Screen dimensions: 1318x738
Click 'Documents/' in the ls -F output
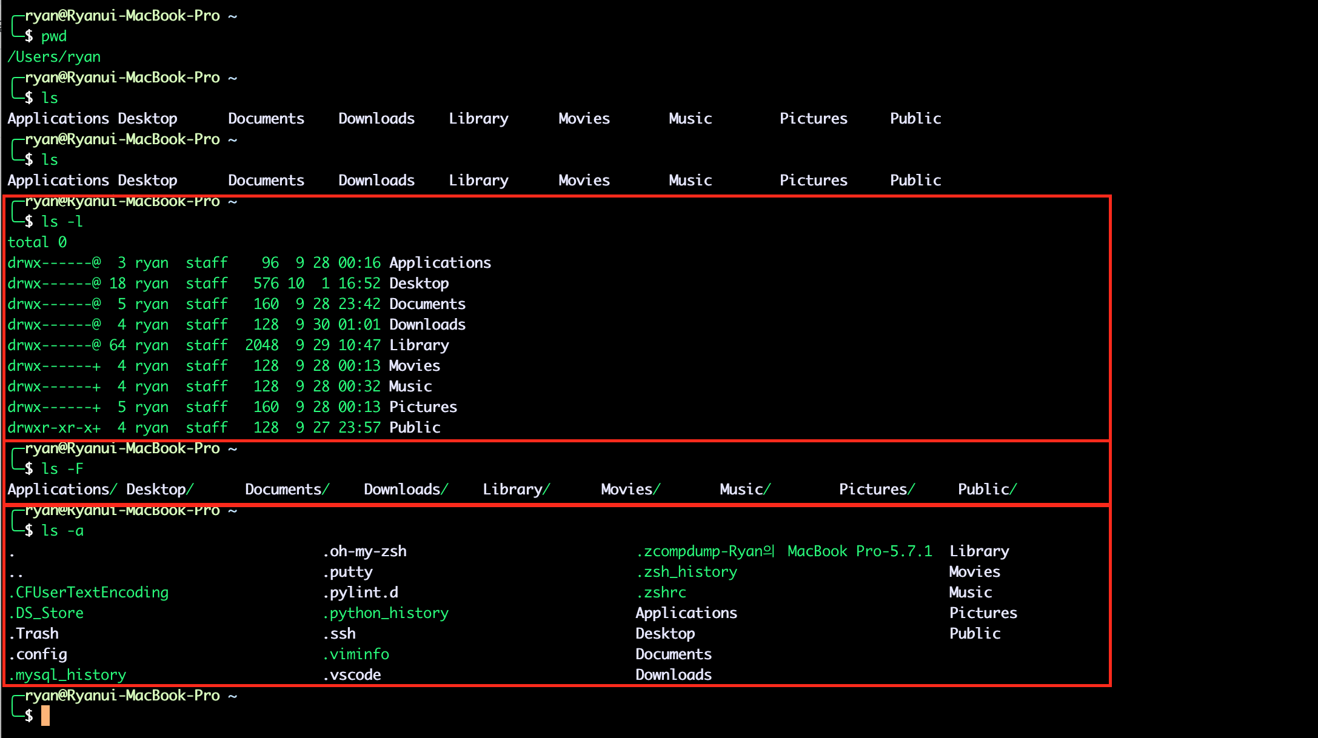click(x=287, y=490)
